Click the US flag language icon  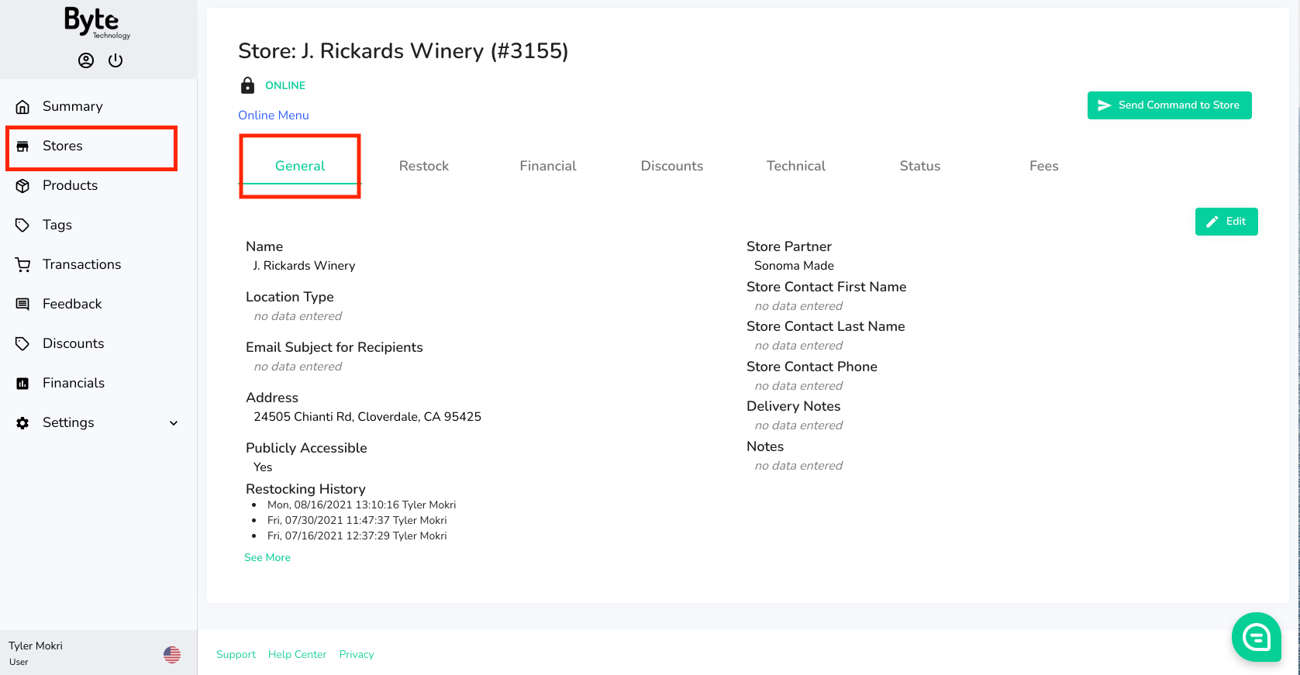click(172, 655)
